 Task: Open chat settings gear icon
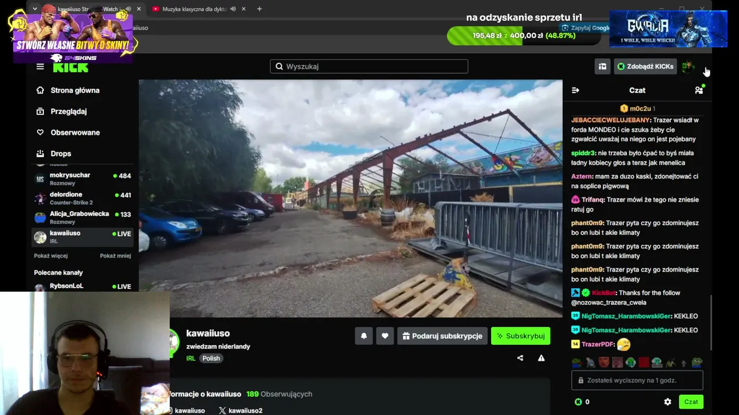click(x=668, y=402)
